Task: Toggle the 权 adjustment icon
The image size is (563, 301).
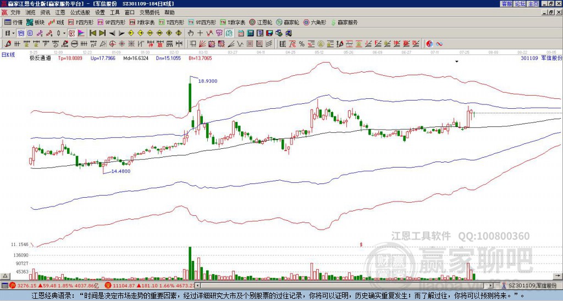Action: point(71,33)
